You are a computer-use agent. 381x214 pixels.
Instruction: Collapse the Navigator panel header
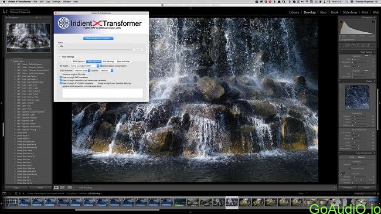point(6,18)
